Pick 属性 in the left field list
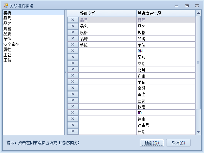Screen dimensions: 204x153 click(x=8, y=49)
